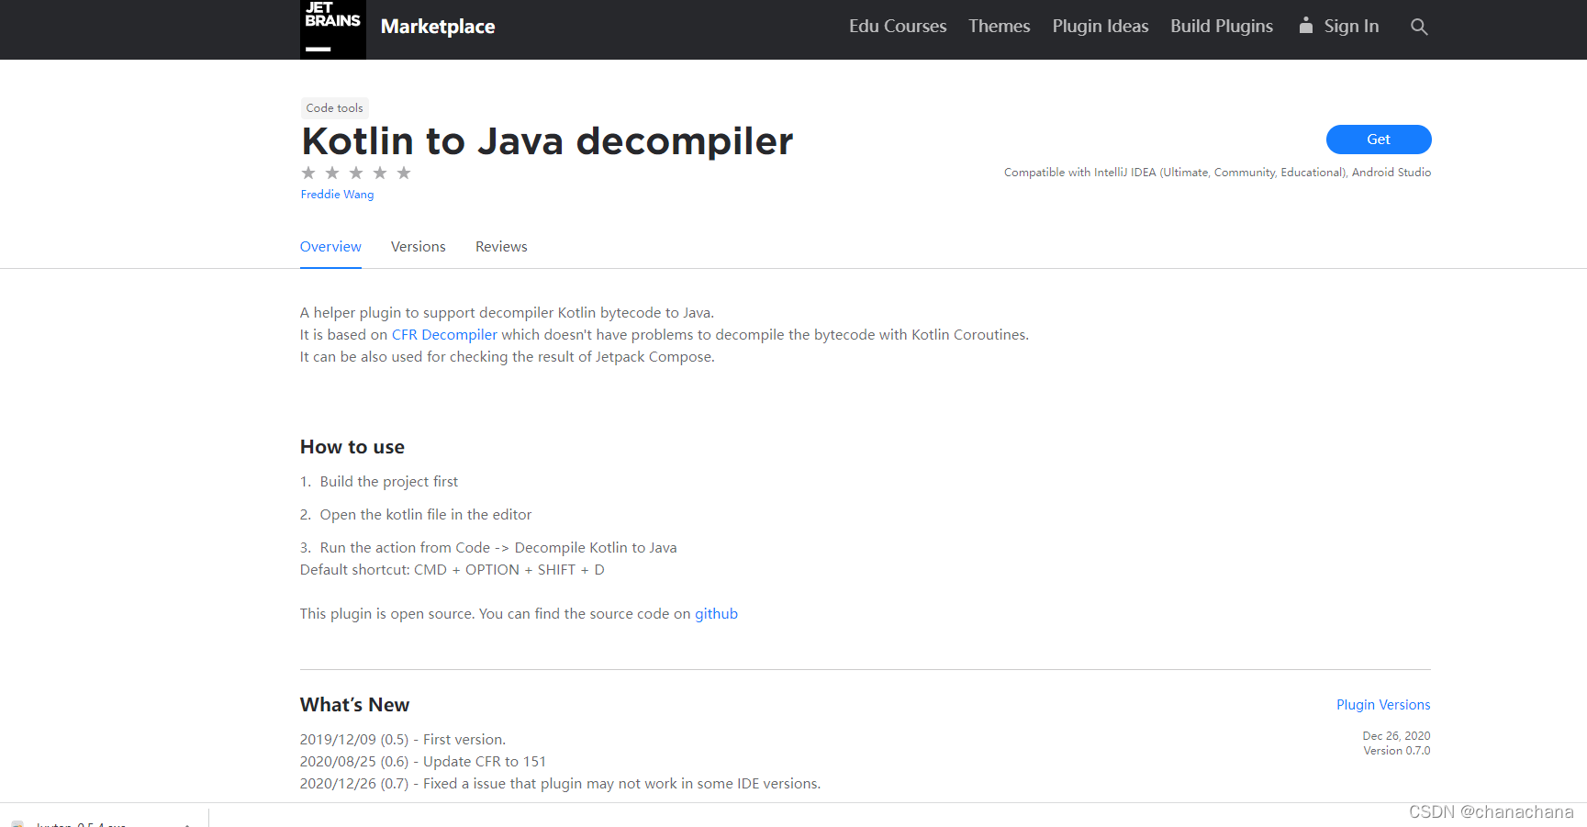Open Edu Courses menu item

(898, 26)
